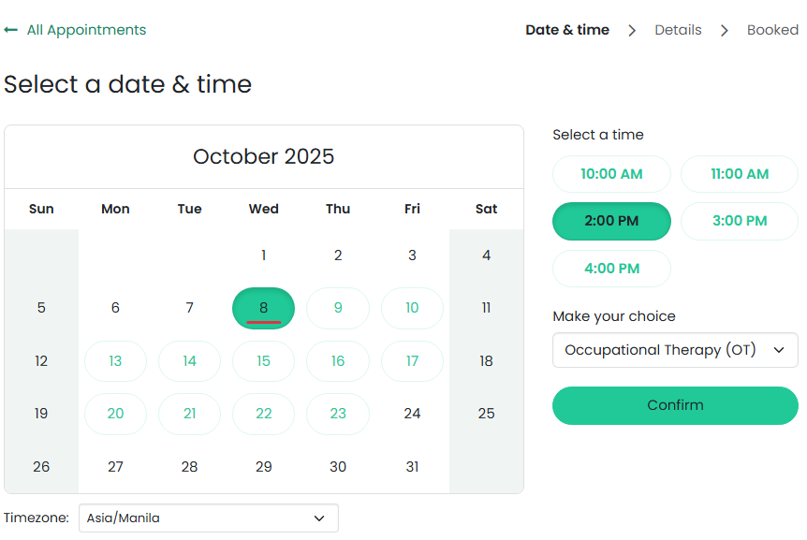Expand the Asia/Manila timezone dropdown
The image size is (807, 540).
point(208,518)
